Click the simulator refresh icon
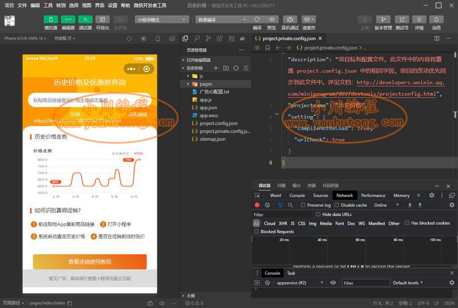Image resolution: width=458 pixels, height=308 pixels. (129, 38)
